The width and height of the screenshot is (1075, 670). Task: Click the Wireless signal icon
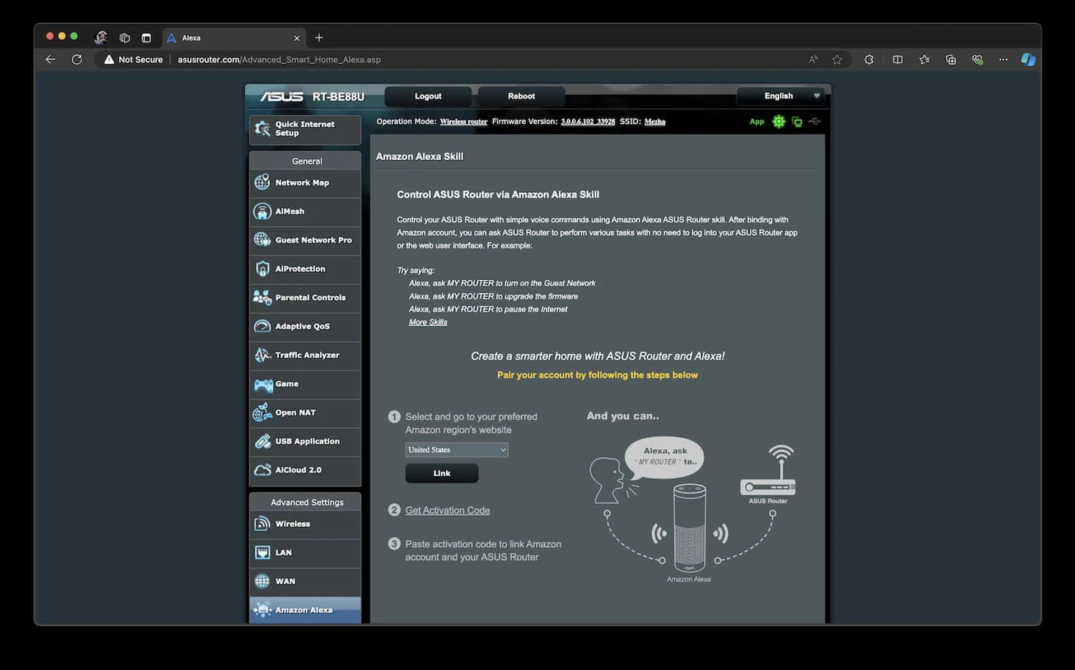(x=262, y=524)
